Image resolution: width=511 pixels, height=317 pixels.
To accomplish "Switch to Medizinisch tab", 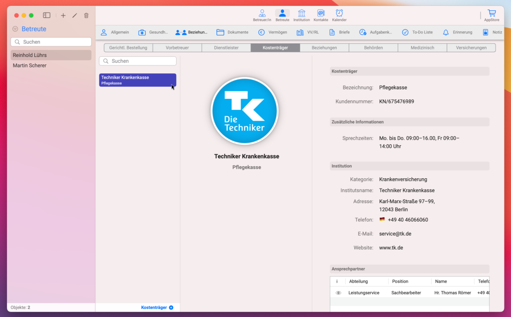I will pyautogui.click(x=422, y=47).
